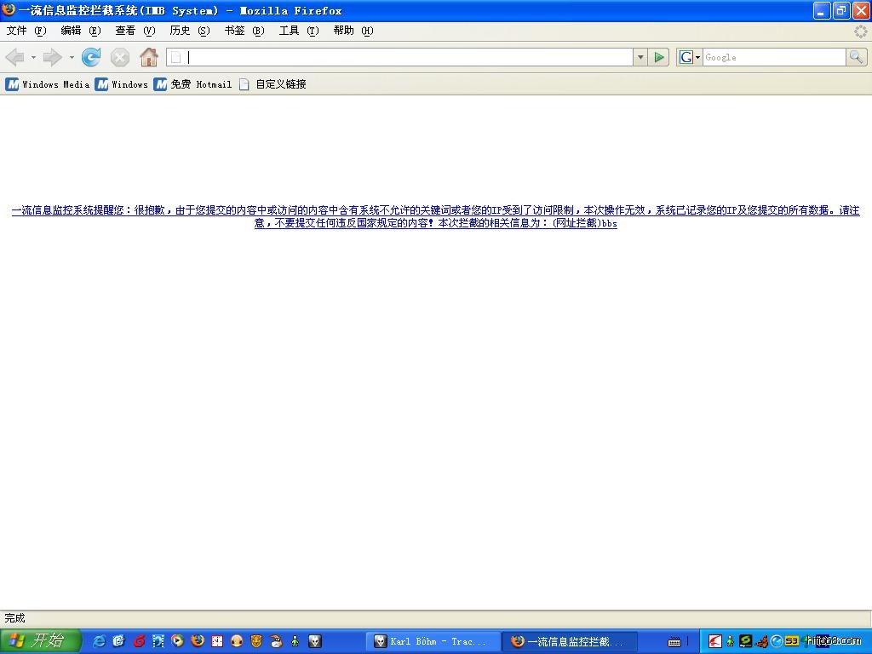Click the blocked-page warning message link

(435, 216)
